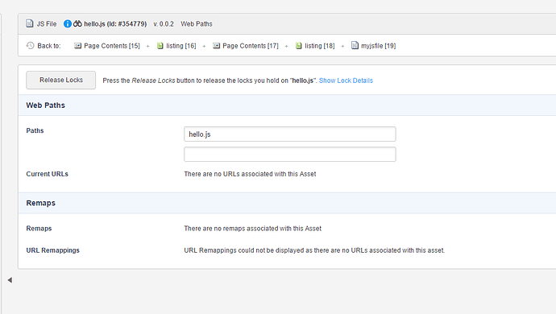The image size is (556, 314).
Task: Go back to Page Contents [17]
Action: [251, 46]
